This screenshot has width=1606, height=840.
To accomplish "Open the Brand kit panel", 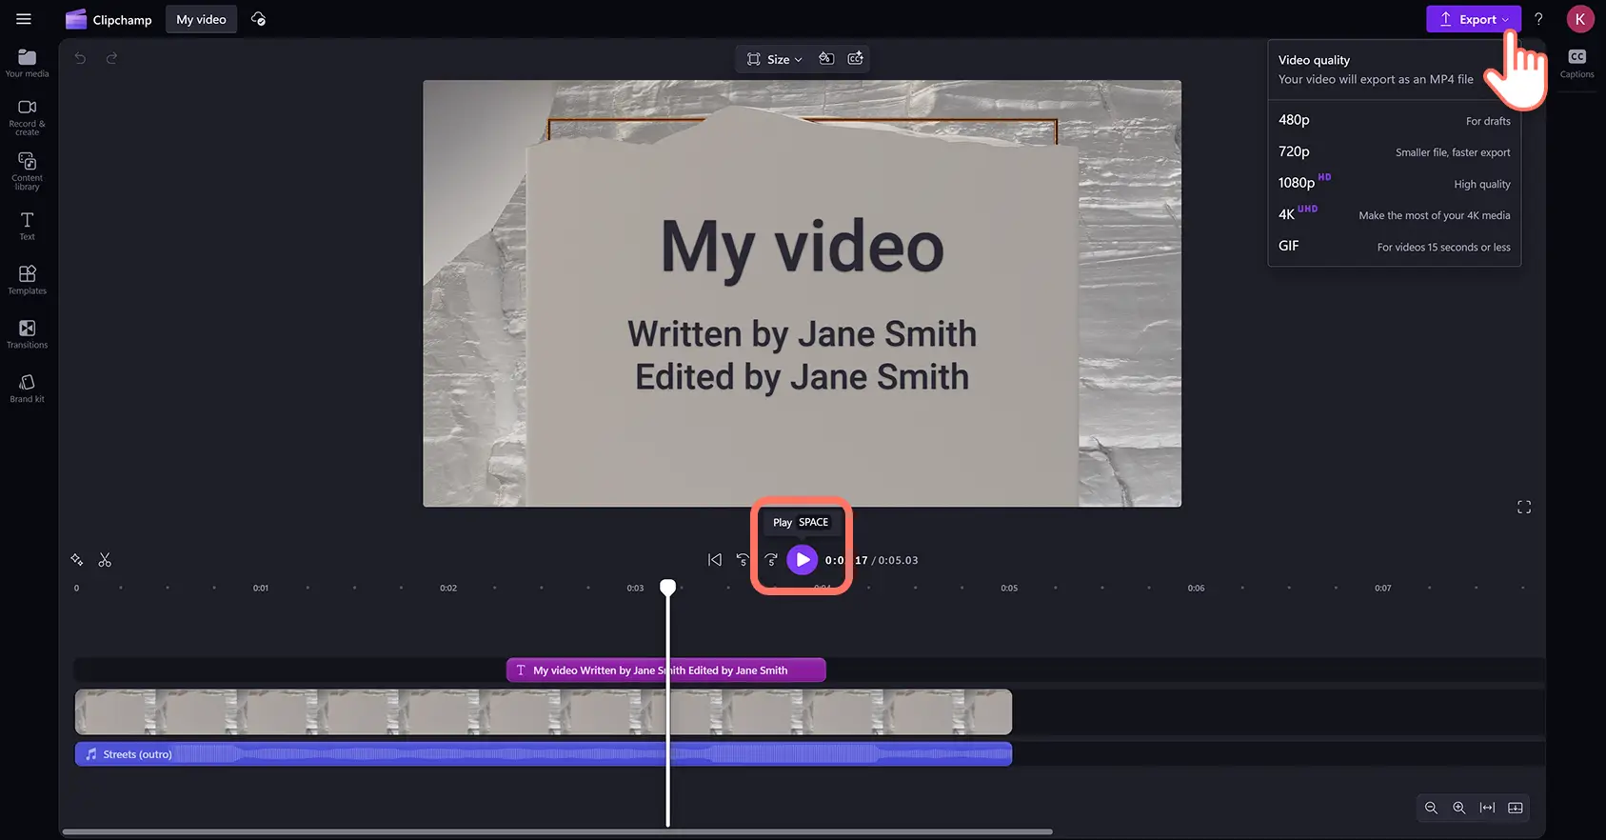I will pyautogui.click(x=27, y=388).
